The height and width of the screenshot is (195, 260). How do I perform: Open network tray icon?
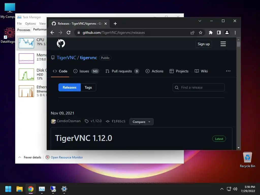pos(229,189)
